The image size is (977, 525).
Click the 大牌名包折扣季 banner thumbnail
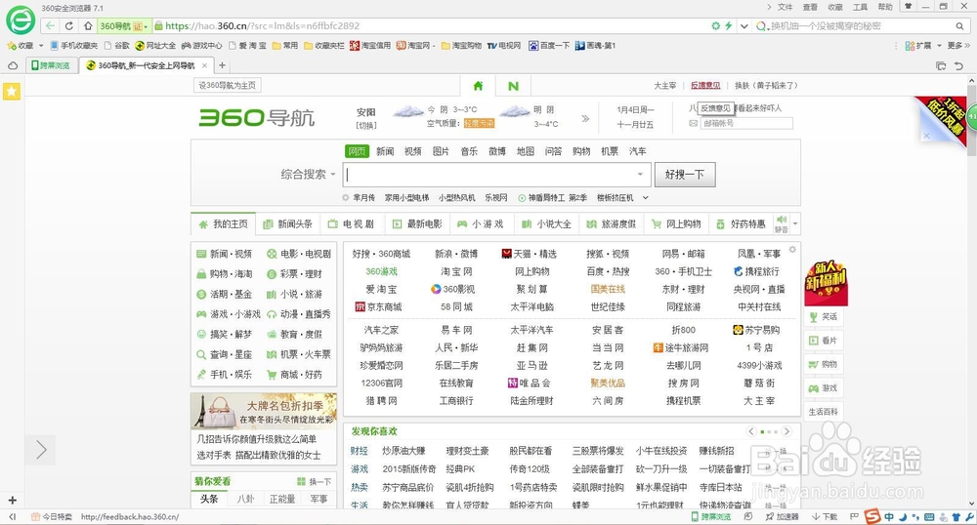coord(264,411)
